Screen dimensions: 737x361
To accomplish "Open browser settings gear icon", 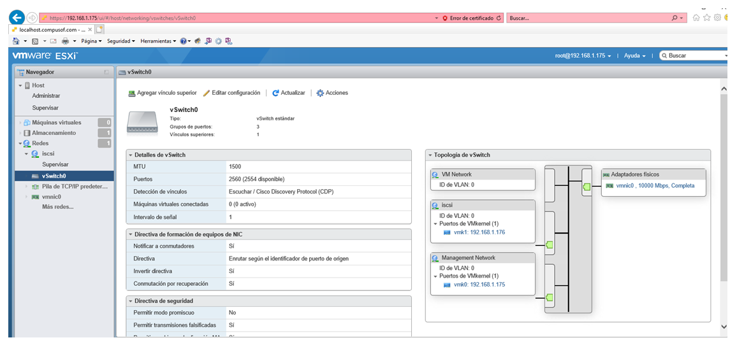I will coord(717,18).
